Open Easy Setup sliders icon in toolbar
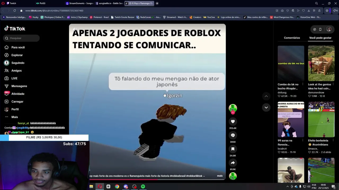Image resolution: width=339 pixels, height=190 pixels. click(314, 11)
